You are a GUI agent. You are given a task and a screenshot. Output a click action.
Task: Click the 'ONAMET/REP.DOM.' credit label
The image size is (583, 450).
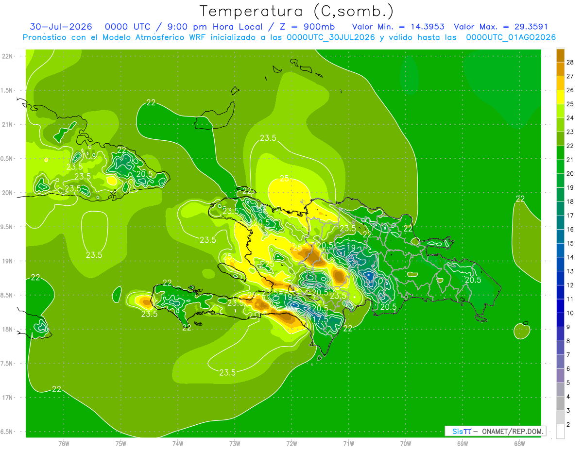coord(513,431)
